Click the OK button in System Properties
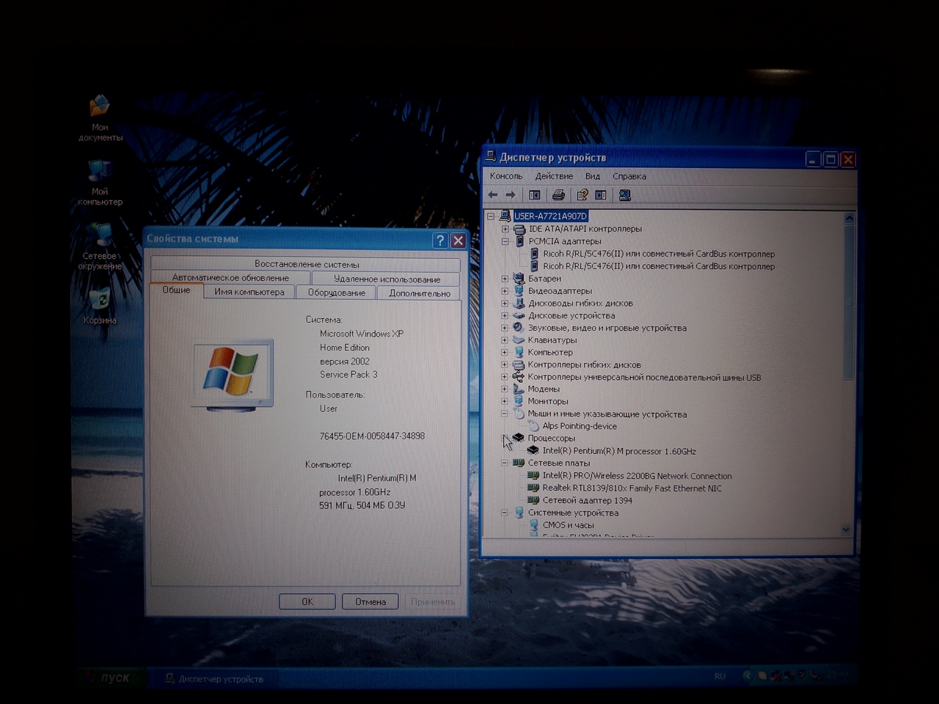 tap(307, 601)
